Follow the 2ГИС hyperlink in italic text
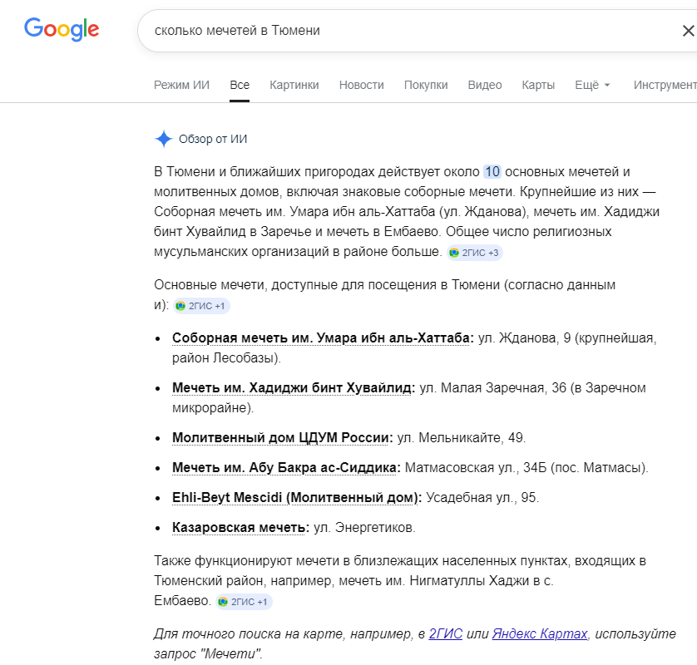This screenshot has height=665, width=697. tap(446, 633)
